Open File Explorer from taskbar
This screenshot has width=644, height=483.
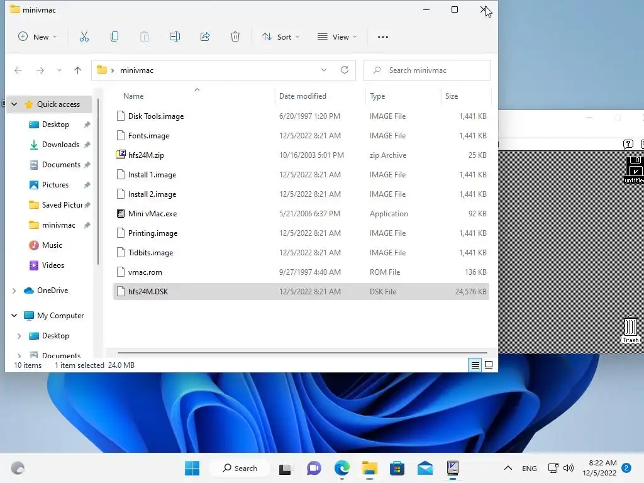tap(369, 468)
